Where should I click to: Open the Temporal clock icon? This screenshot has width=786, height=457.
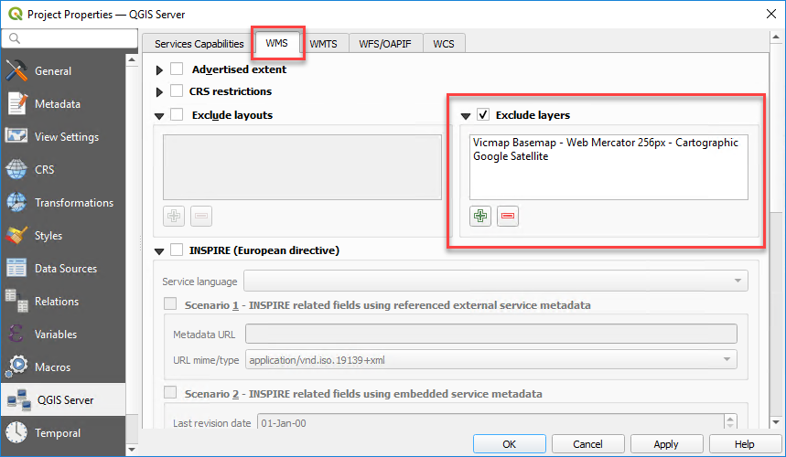click(x=16, y=432)
